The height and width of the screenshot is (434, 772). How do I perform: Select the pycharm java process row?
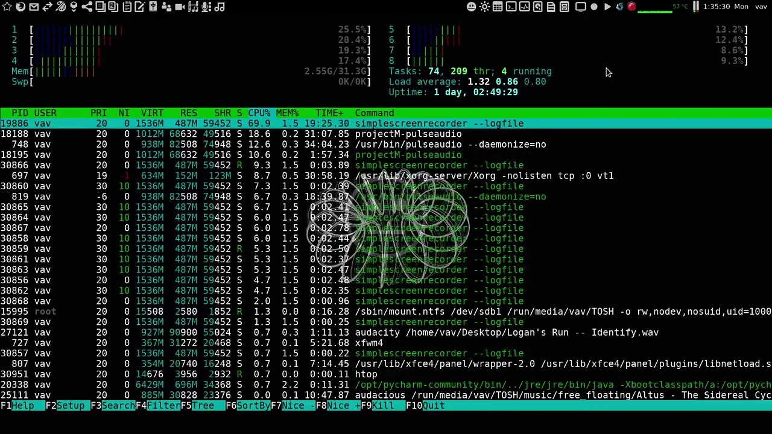386,385
